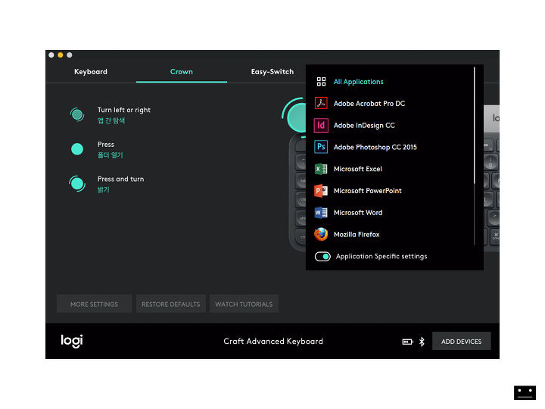
Task: Click the Microsoft Excel icon
Action: [x=321, y=169]
